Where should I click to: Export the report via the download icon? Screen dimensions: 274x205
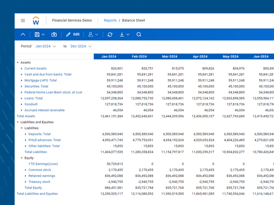(x=122, y=34)
